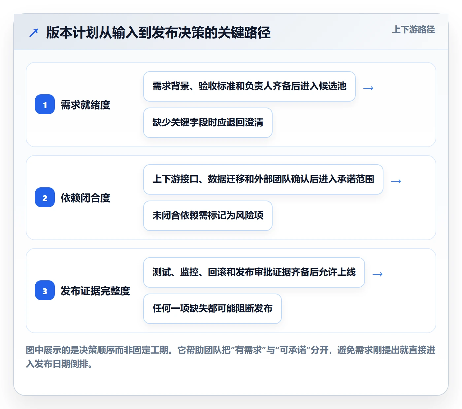This screenshot has width=462, height=409.
Task: Click the arrow after the 候选池 card
Action: (x=368, y=88)
